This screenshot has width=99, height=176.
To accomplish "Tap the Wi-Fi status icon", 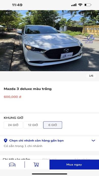I will [x=80, y=5].
